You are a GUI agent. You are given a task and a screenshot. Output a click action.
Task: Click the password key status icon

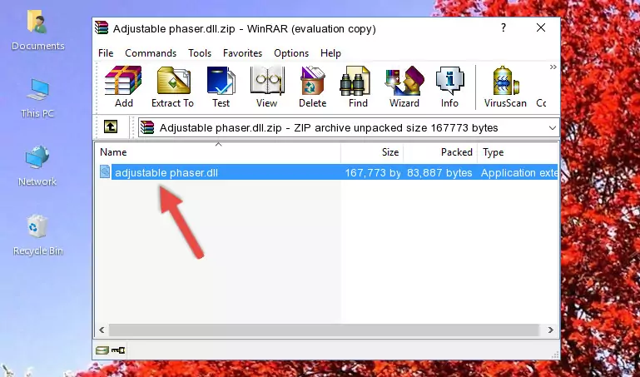coord(118,350)
